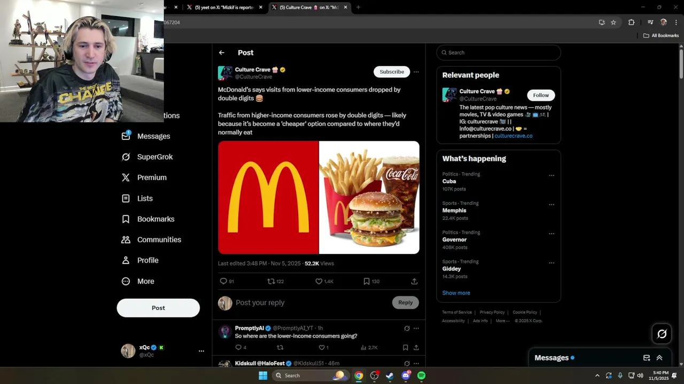Open Spotify from the taskbar
This screenshot has height=384, width=684.
421,375
